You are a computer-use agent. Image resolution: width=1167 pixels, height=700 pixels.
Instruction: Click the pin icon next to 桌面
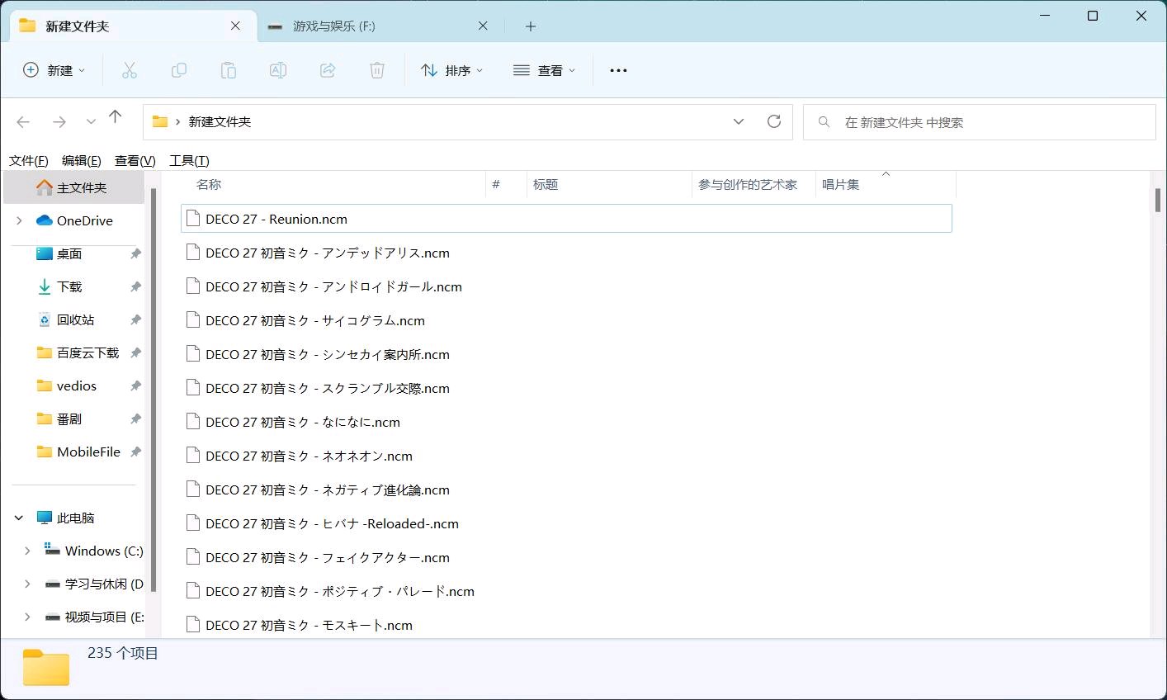click(x=135, y=253)
